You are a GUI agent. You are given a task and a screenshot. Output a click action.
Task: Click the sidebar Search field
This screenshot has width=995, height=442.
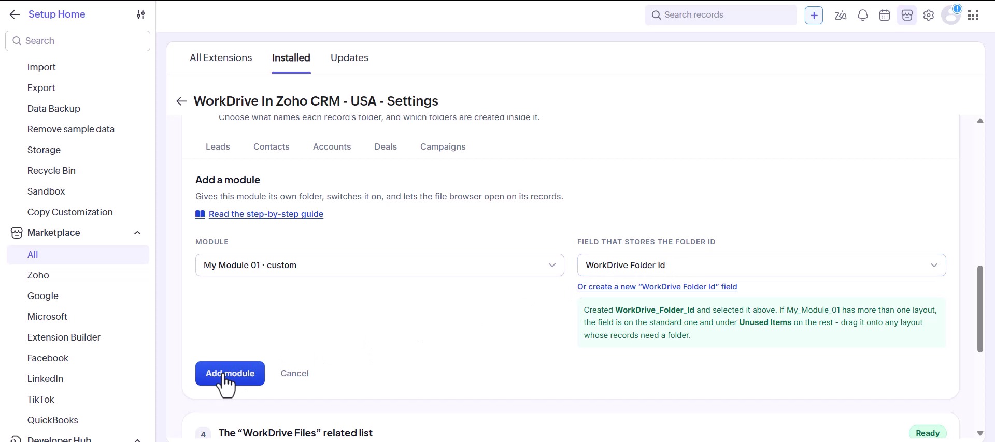(x=78, y=41)
